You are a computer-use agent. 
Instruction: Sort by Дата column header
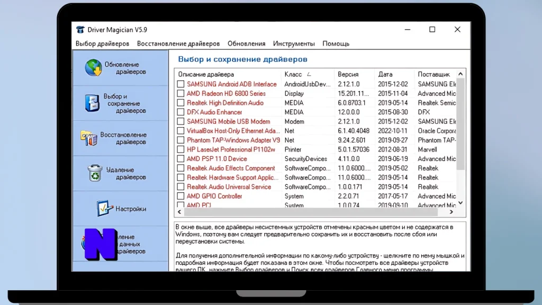(x=394, y=74)
